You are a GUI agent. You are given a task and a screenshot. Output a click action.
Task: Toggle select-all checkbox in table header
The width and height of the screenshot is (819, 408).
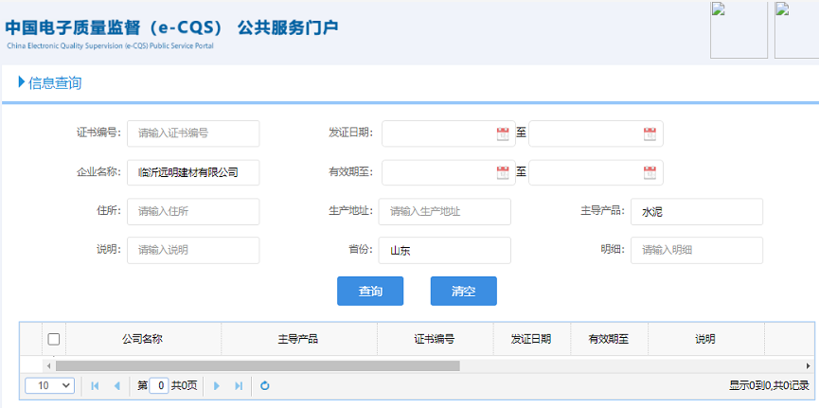(54, 339)
